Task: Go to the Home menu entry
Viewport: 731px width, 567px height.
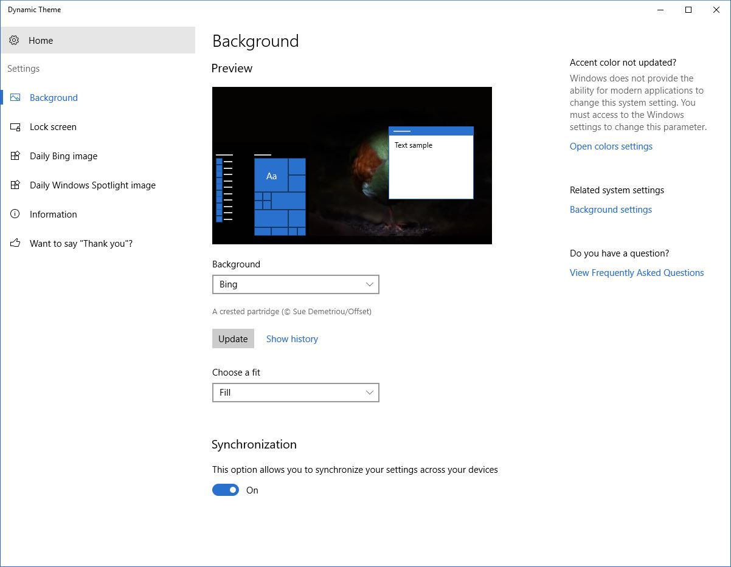Action: tap(41, 40)
